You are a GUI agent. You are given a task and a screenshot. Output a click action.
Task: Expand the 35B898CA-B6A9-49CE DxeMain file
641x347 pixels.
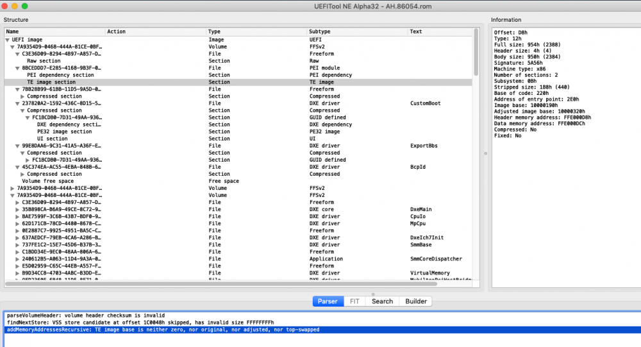click(x=17, y=210)
